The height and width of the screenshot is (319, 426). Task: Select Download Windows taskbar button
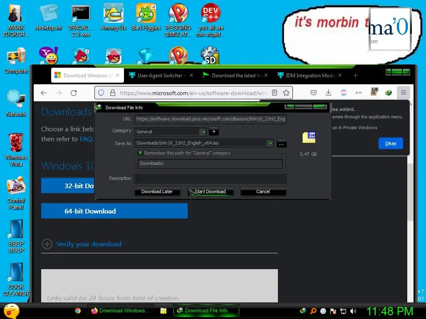tap(121, 311)
